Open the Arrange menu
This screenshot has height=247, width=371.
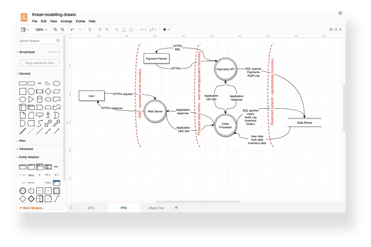pos(66,21)
